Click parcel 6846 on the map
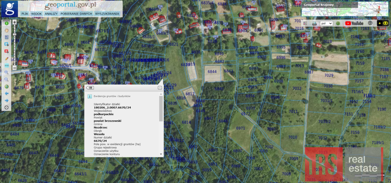 tap(223, 121)
